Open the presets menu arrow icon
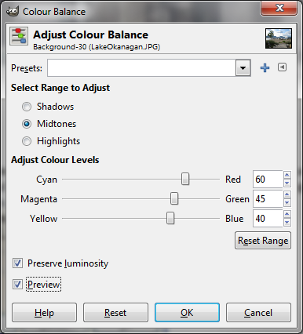This screenshot has width=303, height=334. [x=282, y=67]
